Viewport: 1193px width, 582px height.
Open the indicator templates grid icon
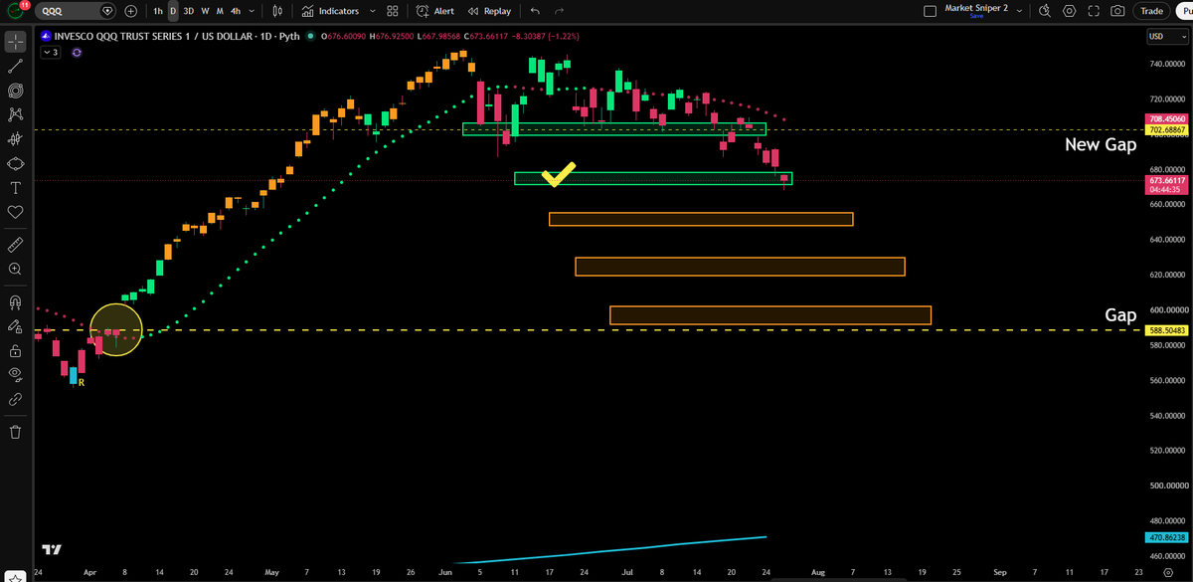393,11
